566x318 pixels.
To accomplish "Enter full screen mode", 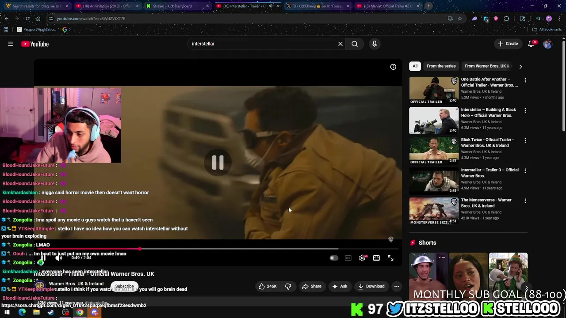I will [390, 258].
